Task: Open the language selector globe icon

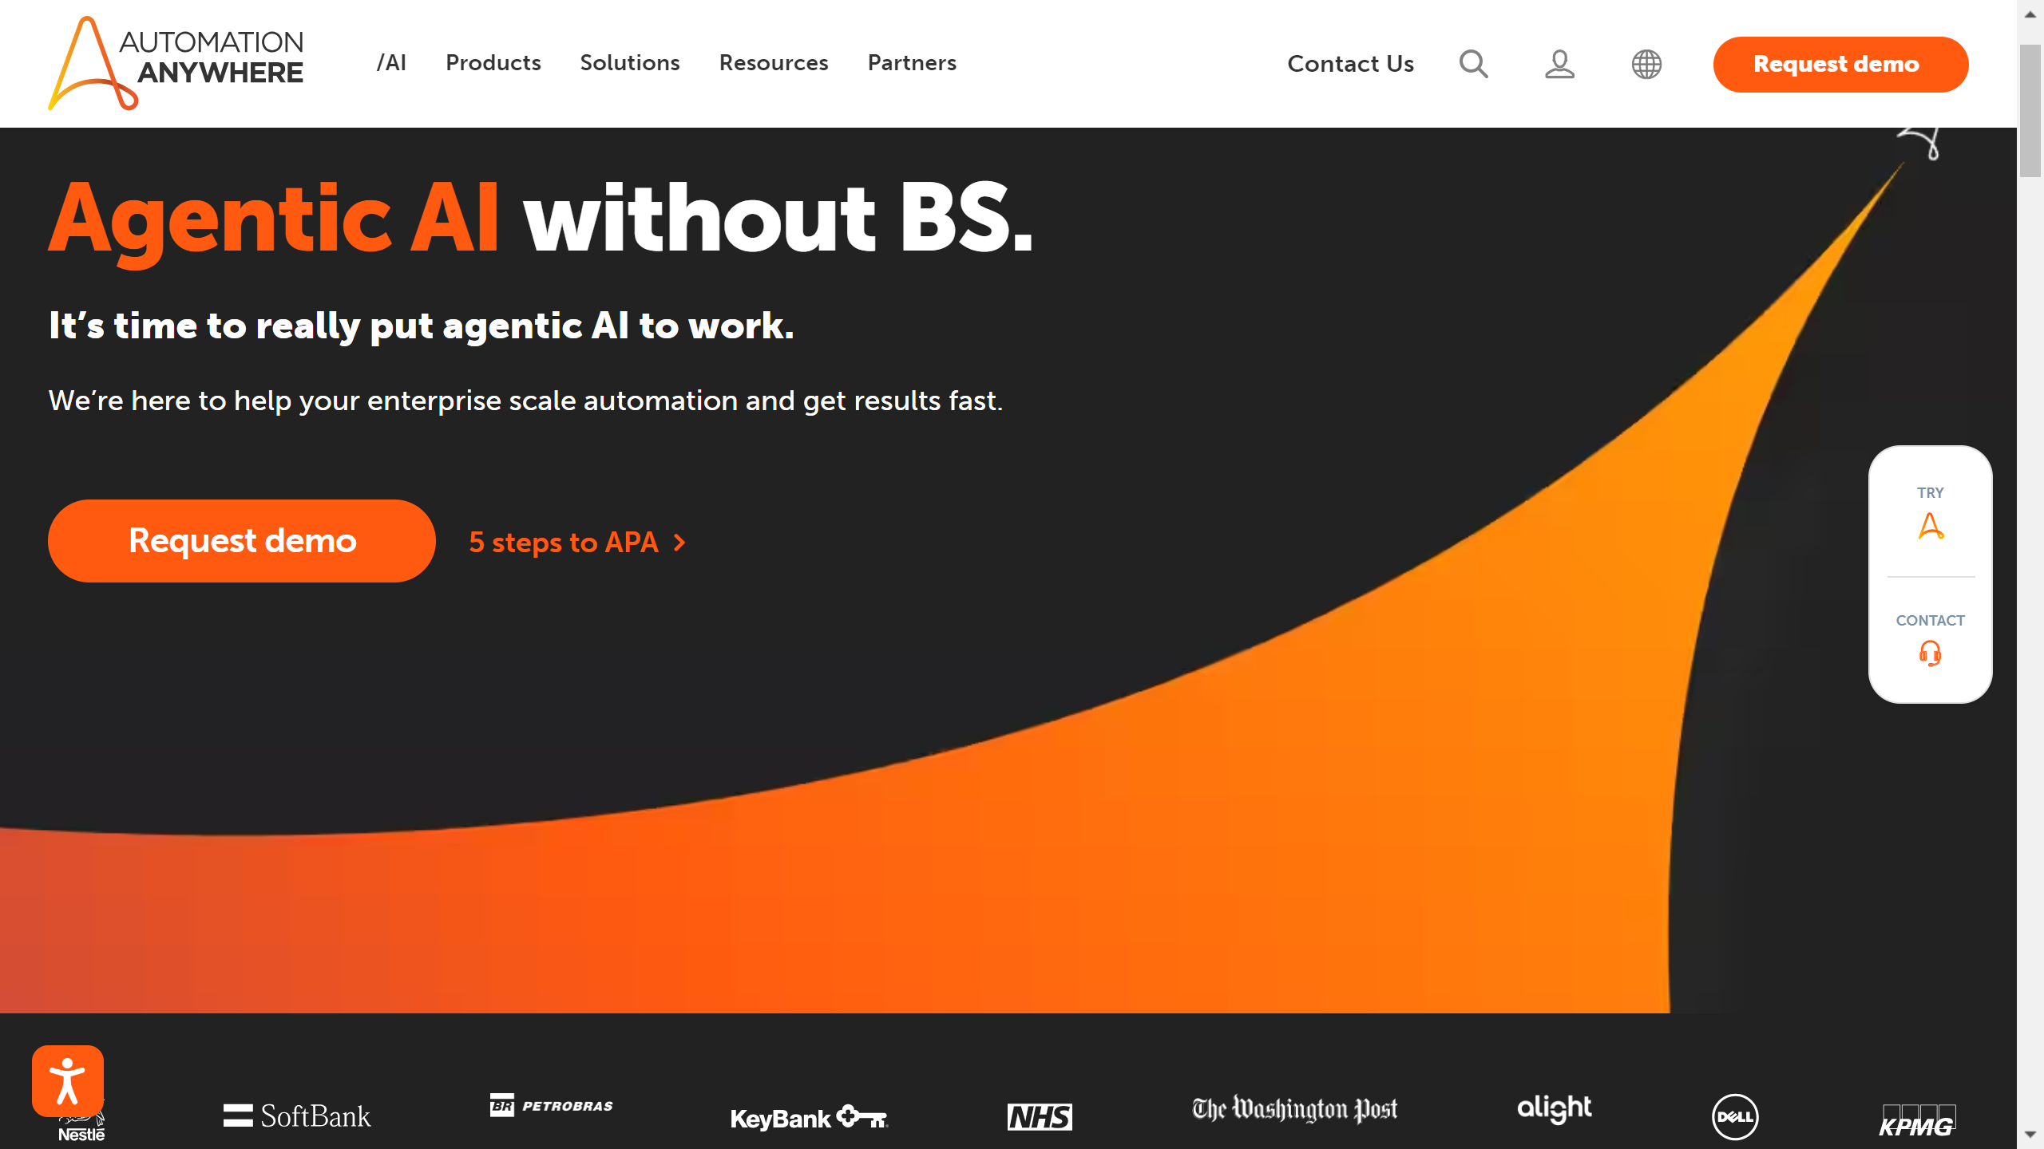Action: pyautogui.click(x=1646, y=64)
